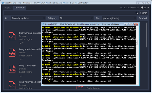
Task: Click the Pong Multiplayer with broken thumbnail icon
Action: 12,53
